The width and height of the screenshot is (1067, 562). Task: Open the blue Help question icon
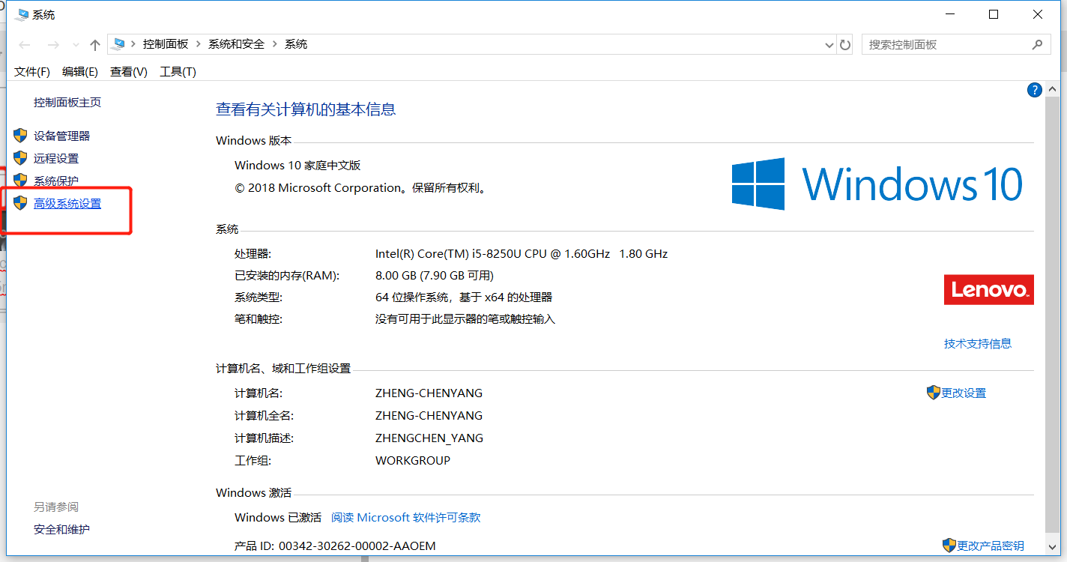[1034, 90]
